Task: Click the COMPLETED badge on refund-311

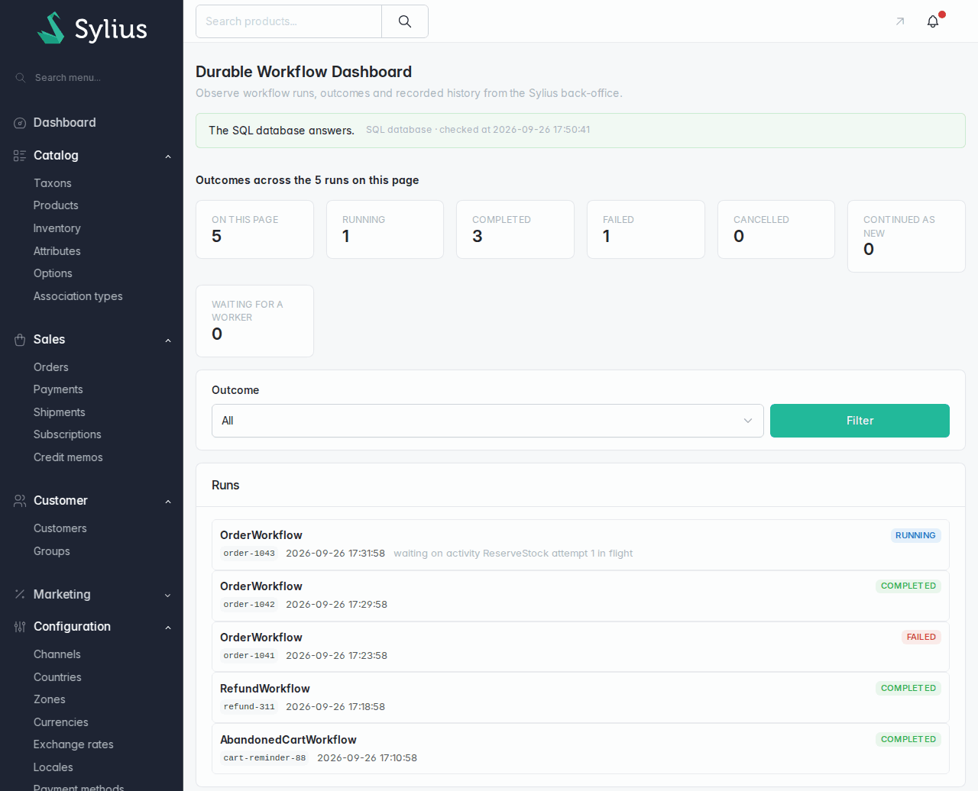Action: coord(908,688)
